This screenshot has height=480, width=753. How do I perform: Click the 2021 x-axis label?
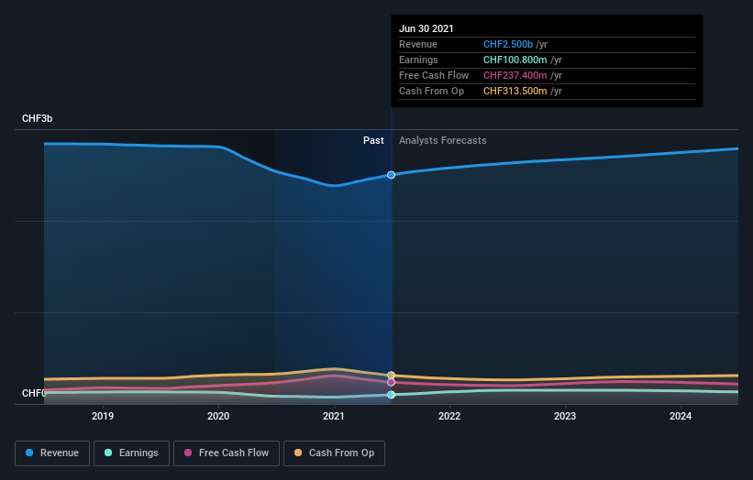(x=334, y=416)
